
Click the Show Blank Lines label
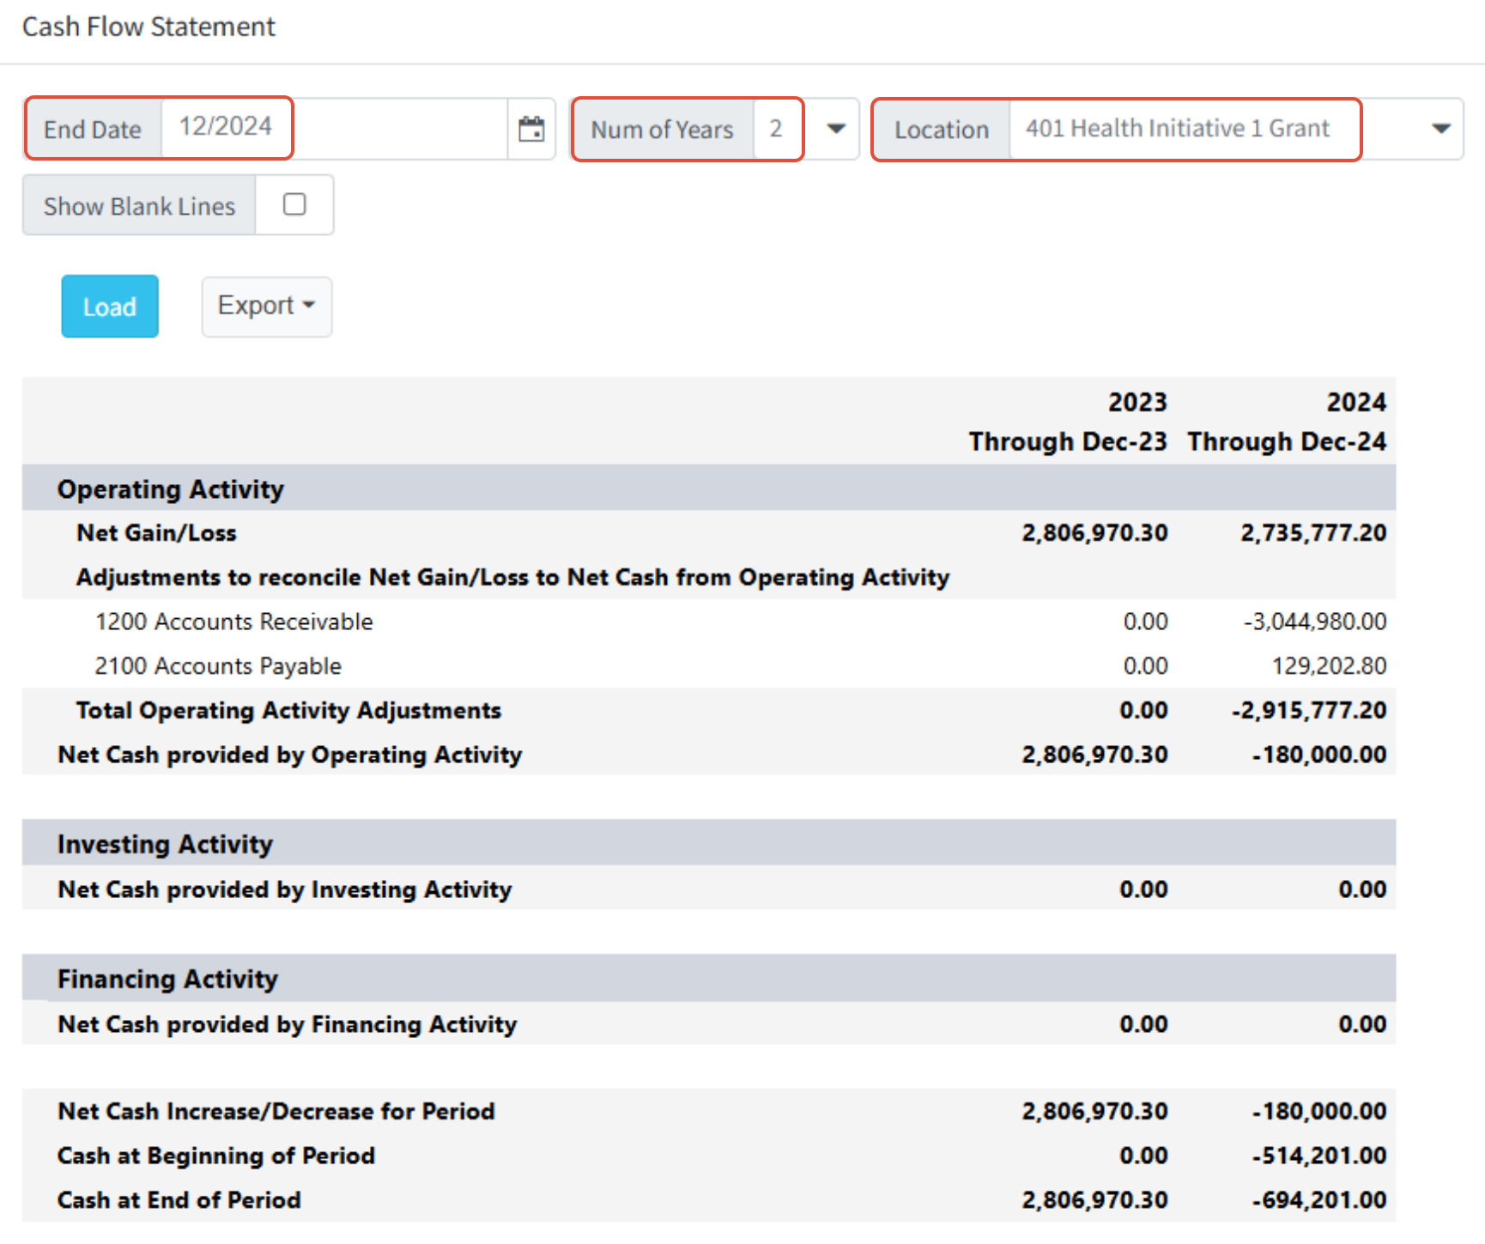(139, 205)
